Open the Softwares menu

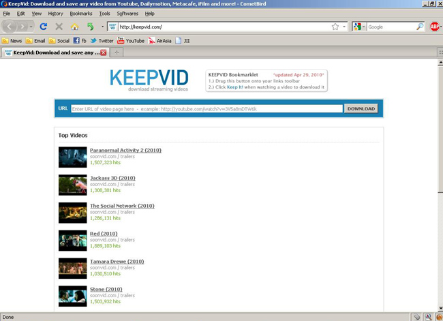click(x=127, y=14)
